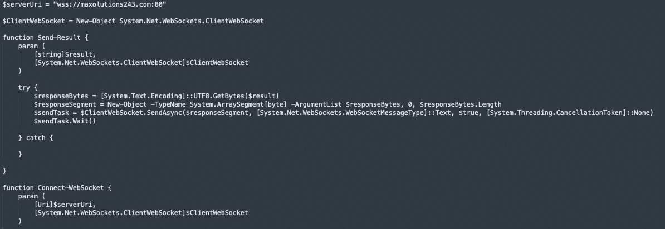Viewport: 665px width, 229px height.
Task: Click the catch keyword
Action: coord(38,137)
